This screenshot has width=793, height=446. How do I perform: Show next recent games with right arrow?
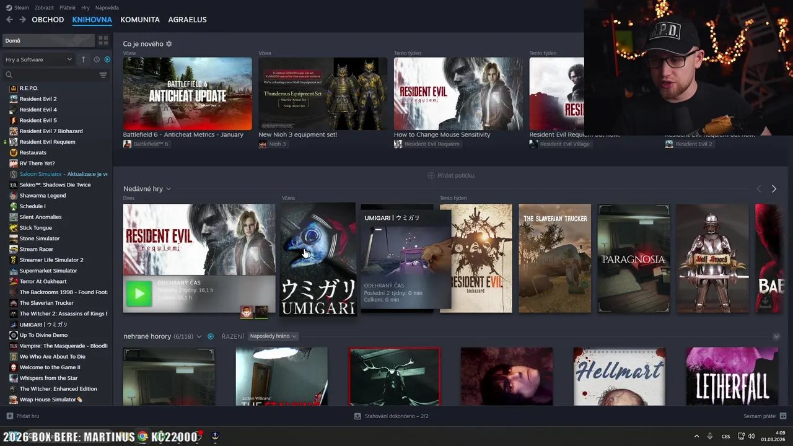[x=774, y=189]
